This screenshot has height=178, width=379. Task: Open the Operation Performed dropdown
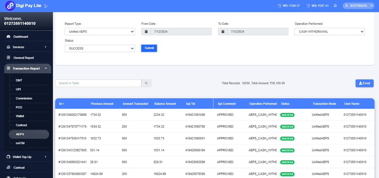point(330,32)
